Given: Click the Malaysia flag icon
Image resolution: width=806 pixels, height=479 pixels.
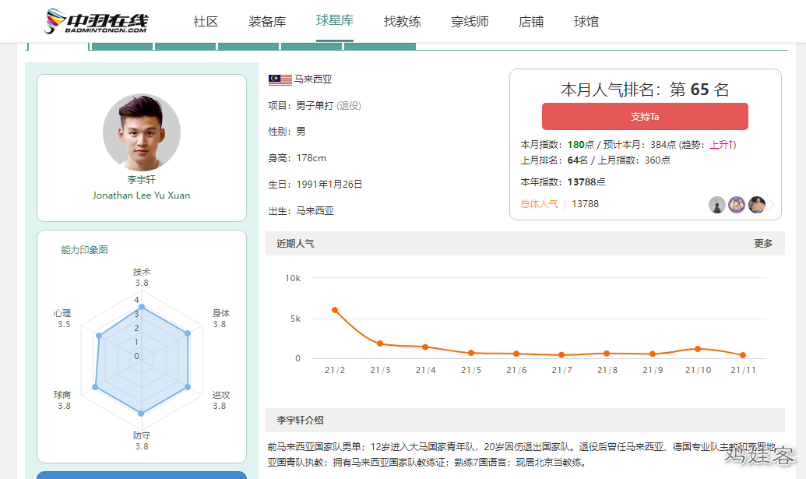Looking at the screenshot, I should (x=280, y=79).
